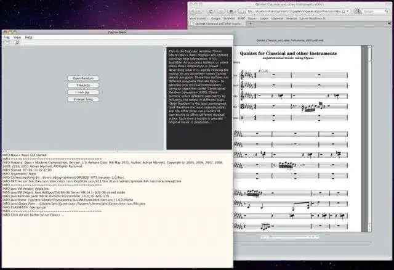
Task: Open a new browser tab with plus button
Action: (250, 23)
